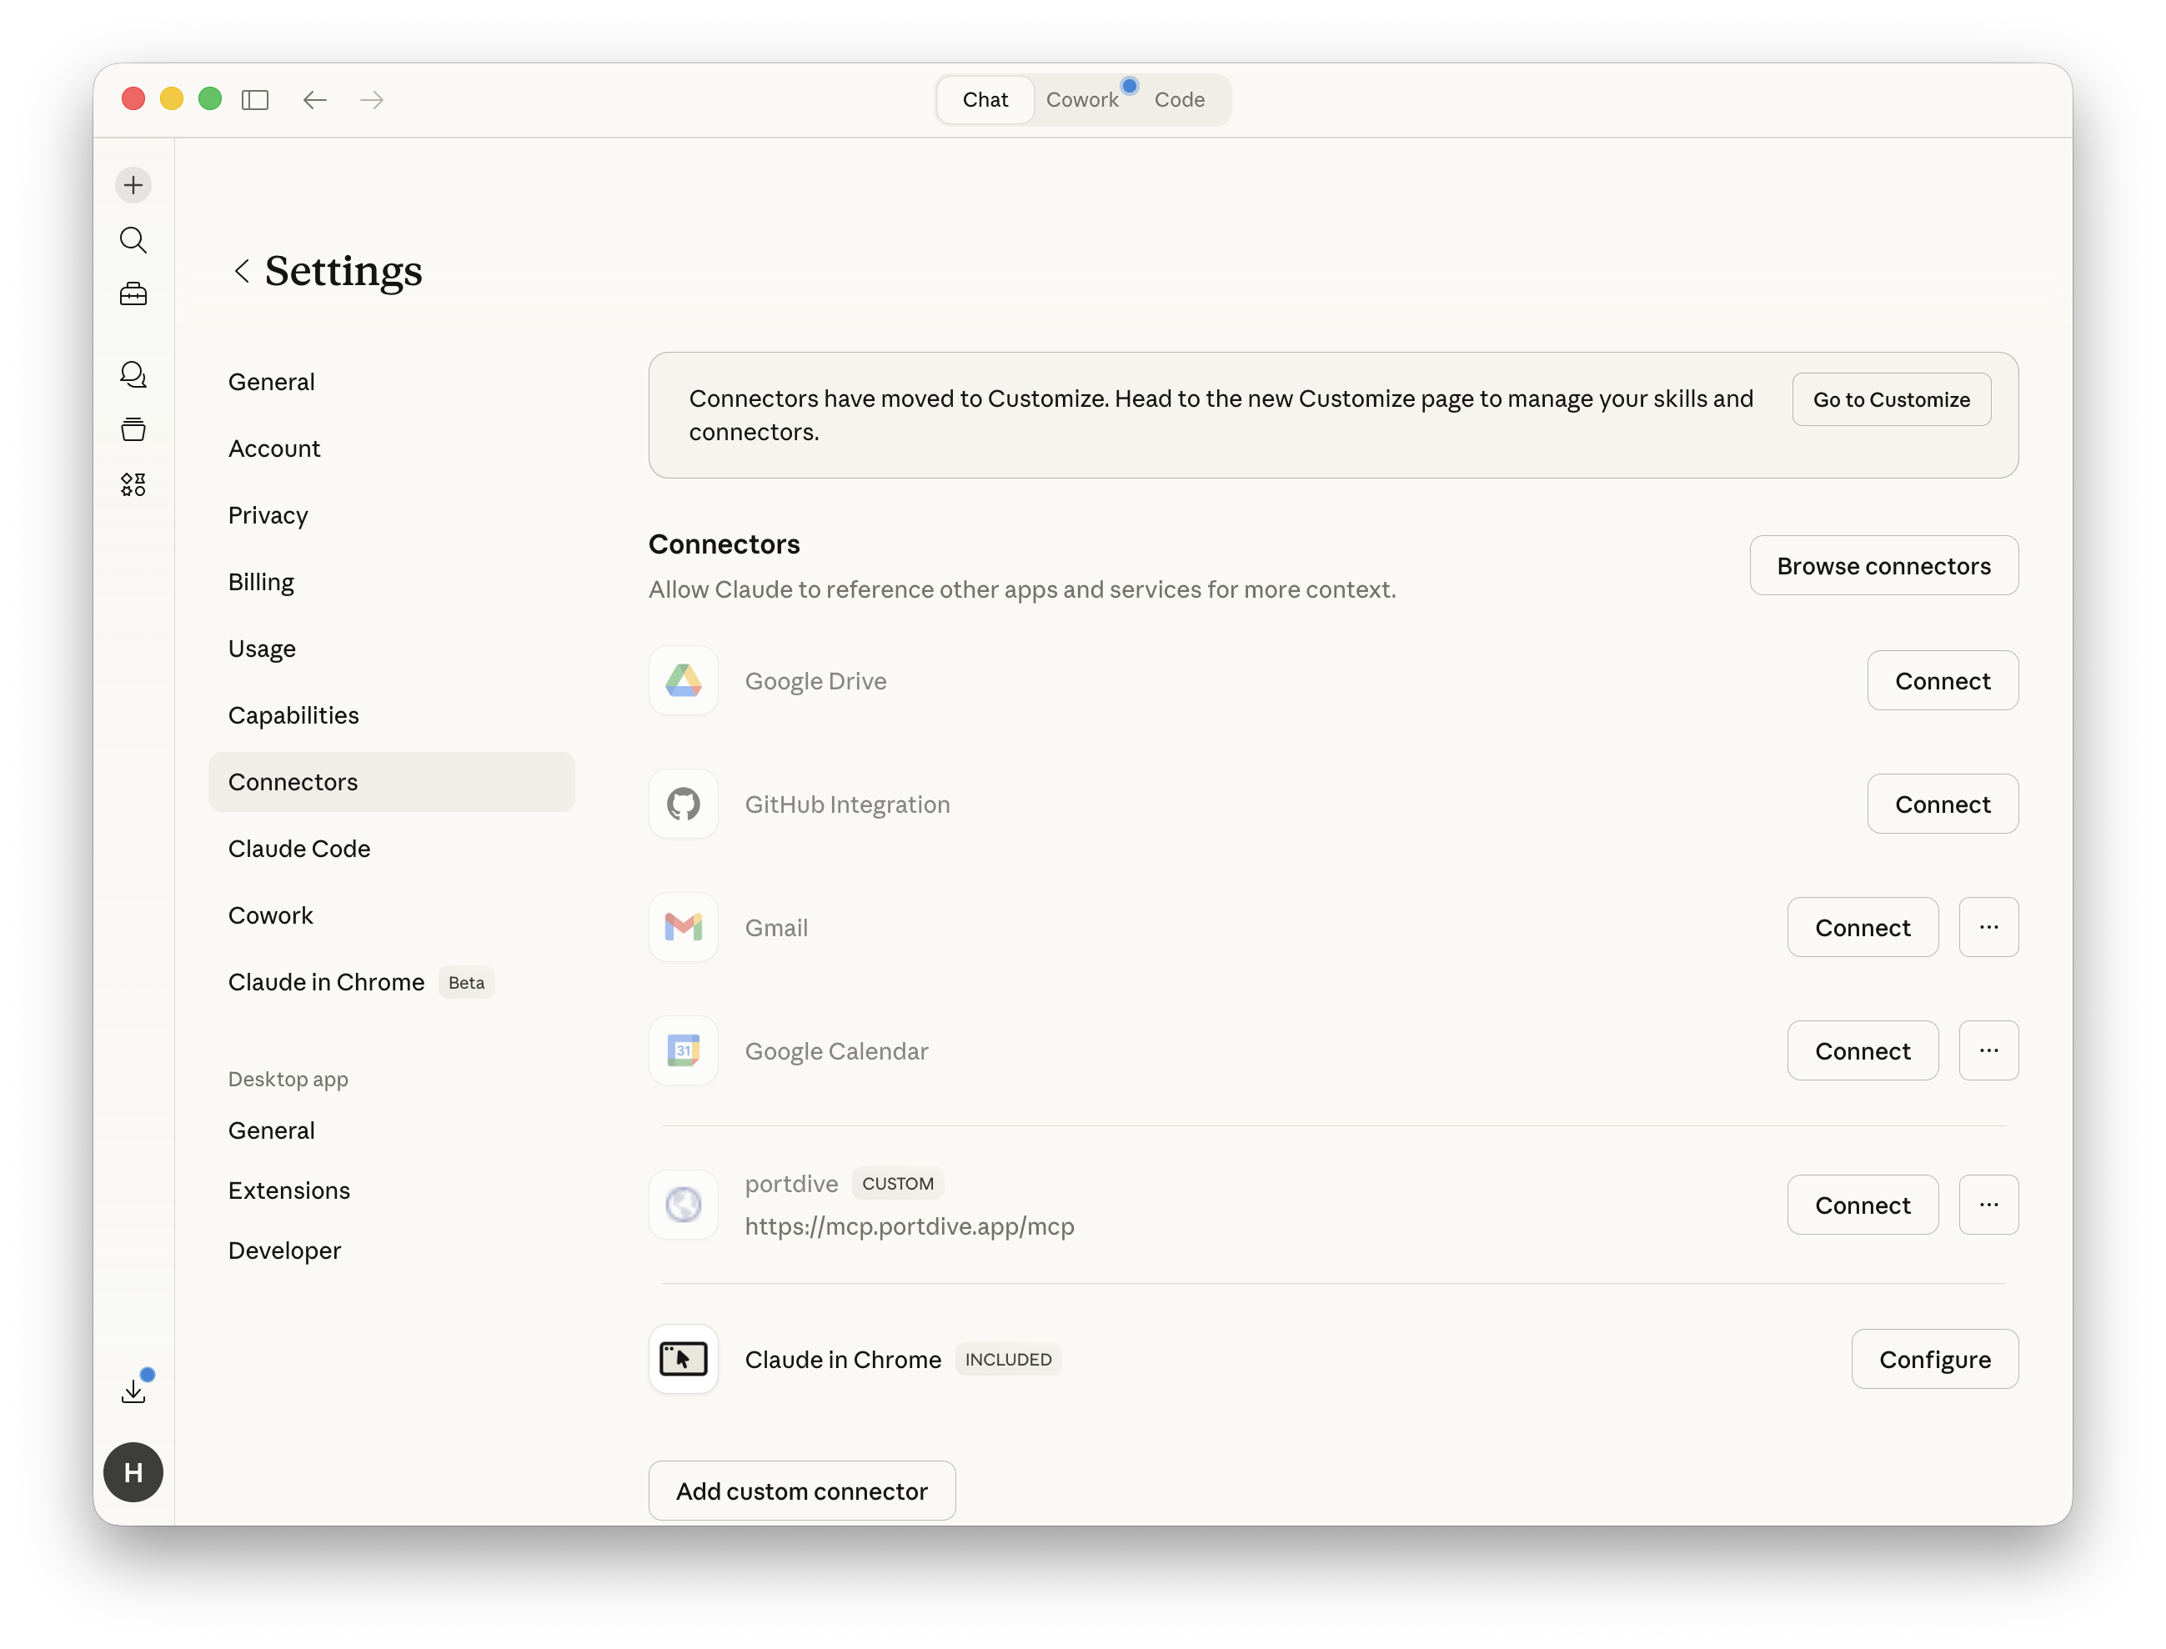Connect the portdive custom connector

click(x=1862, y=1205)
